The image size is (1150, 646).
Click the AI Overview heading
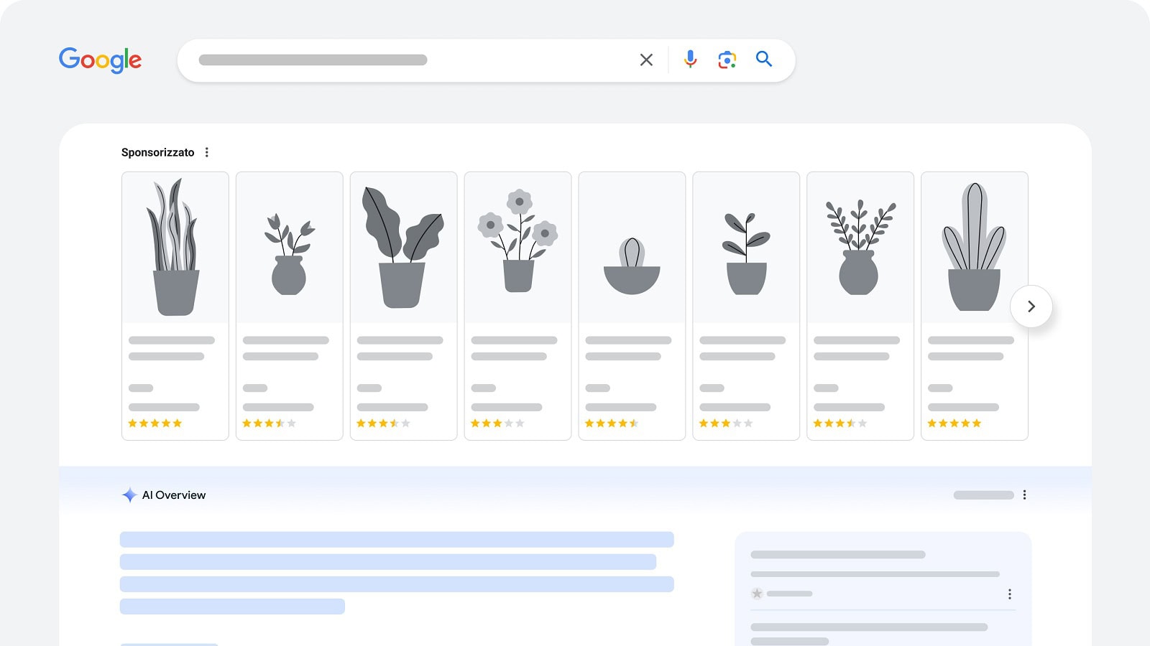[x=174, y=495]
